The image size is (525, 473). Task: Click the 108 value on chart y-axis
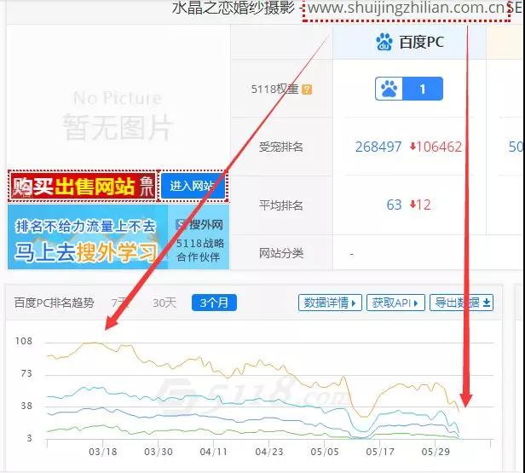(x=24, y=341)
